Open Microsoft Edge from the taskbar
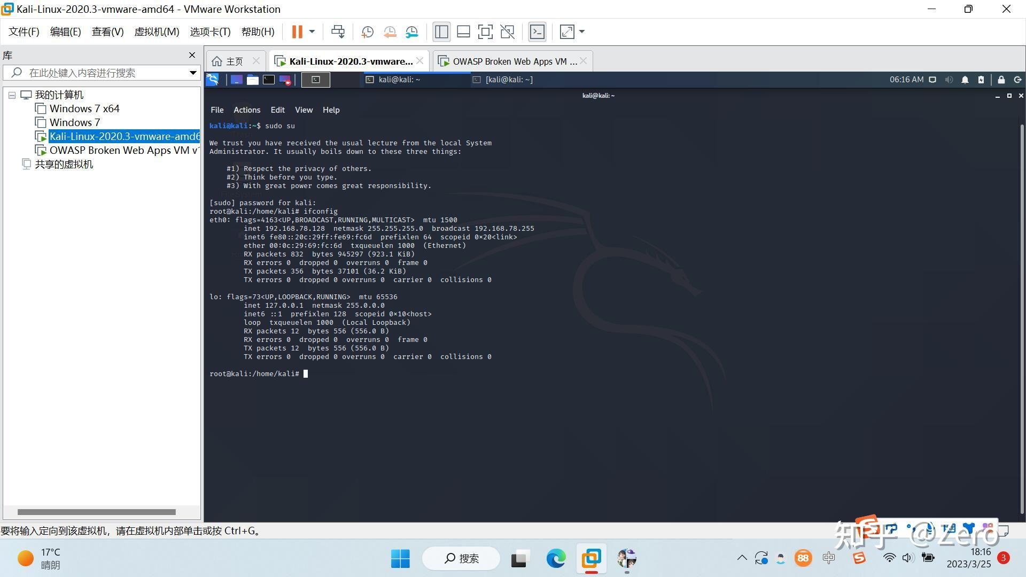This screenshot has width=1026, height=577. click(x=556, y=559)
